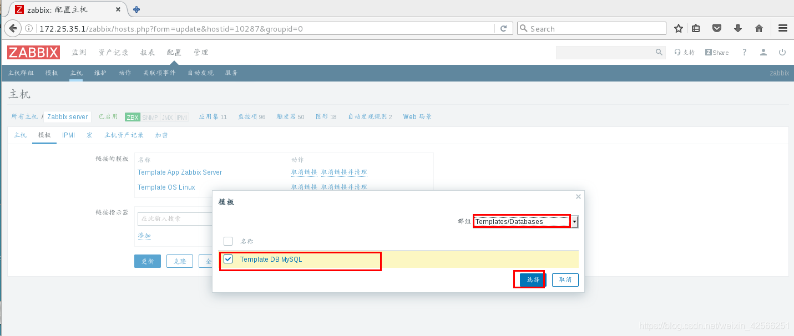The width and height of the screenshot is (794, 336).
Task: Open the 管理 top menu
Action: point(201,52)
